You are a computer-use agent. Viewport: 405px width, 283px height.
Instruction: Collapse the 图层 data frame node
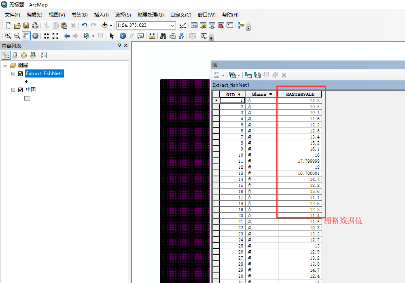(x=5, y=65)
